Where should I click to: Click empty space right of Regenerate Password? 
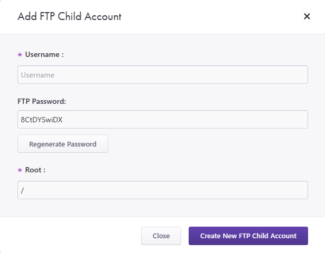pos(211,144)
